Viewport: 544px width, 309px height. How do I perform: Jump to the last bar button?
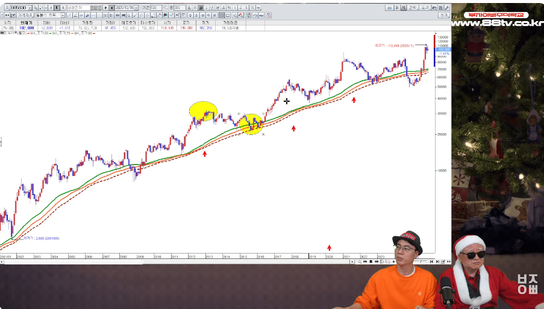pyautogui.click(x=437, y=261)
